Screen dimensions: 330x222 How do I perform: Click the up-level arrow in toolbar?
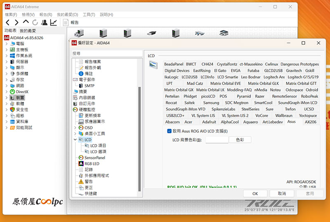tap(26, 22)
